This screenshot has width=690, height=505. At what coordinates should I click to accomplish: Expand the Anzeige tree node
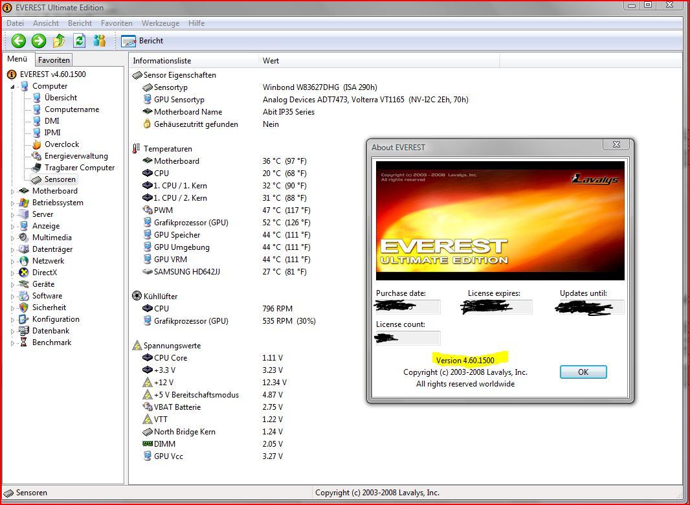point(12,227)
